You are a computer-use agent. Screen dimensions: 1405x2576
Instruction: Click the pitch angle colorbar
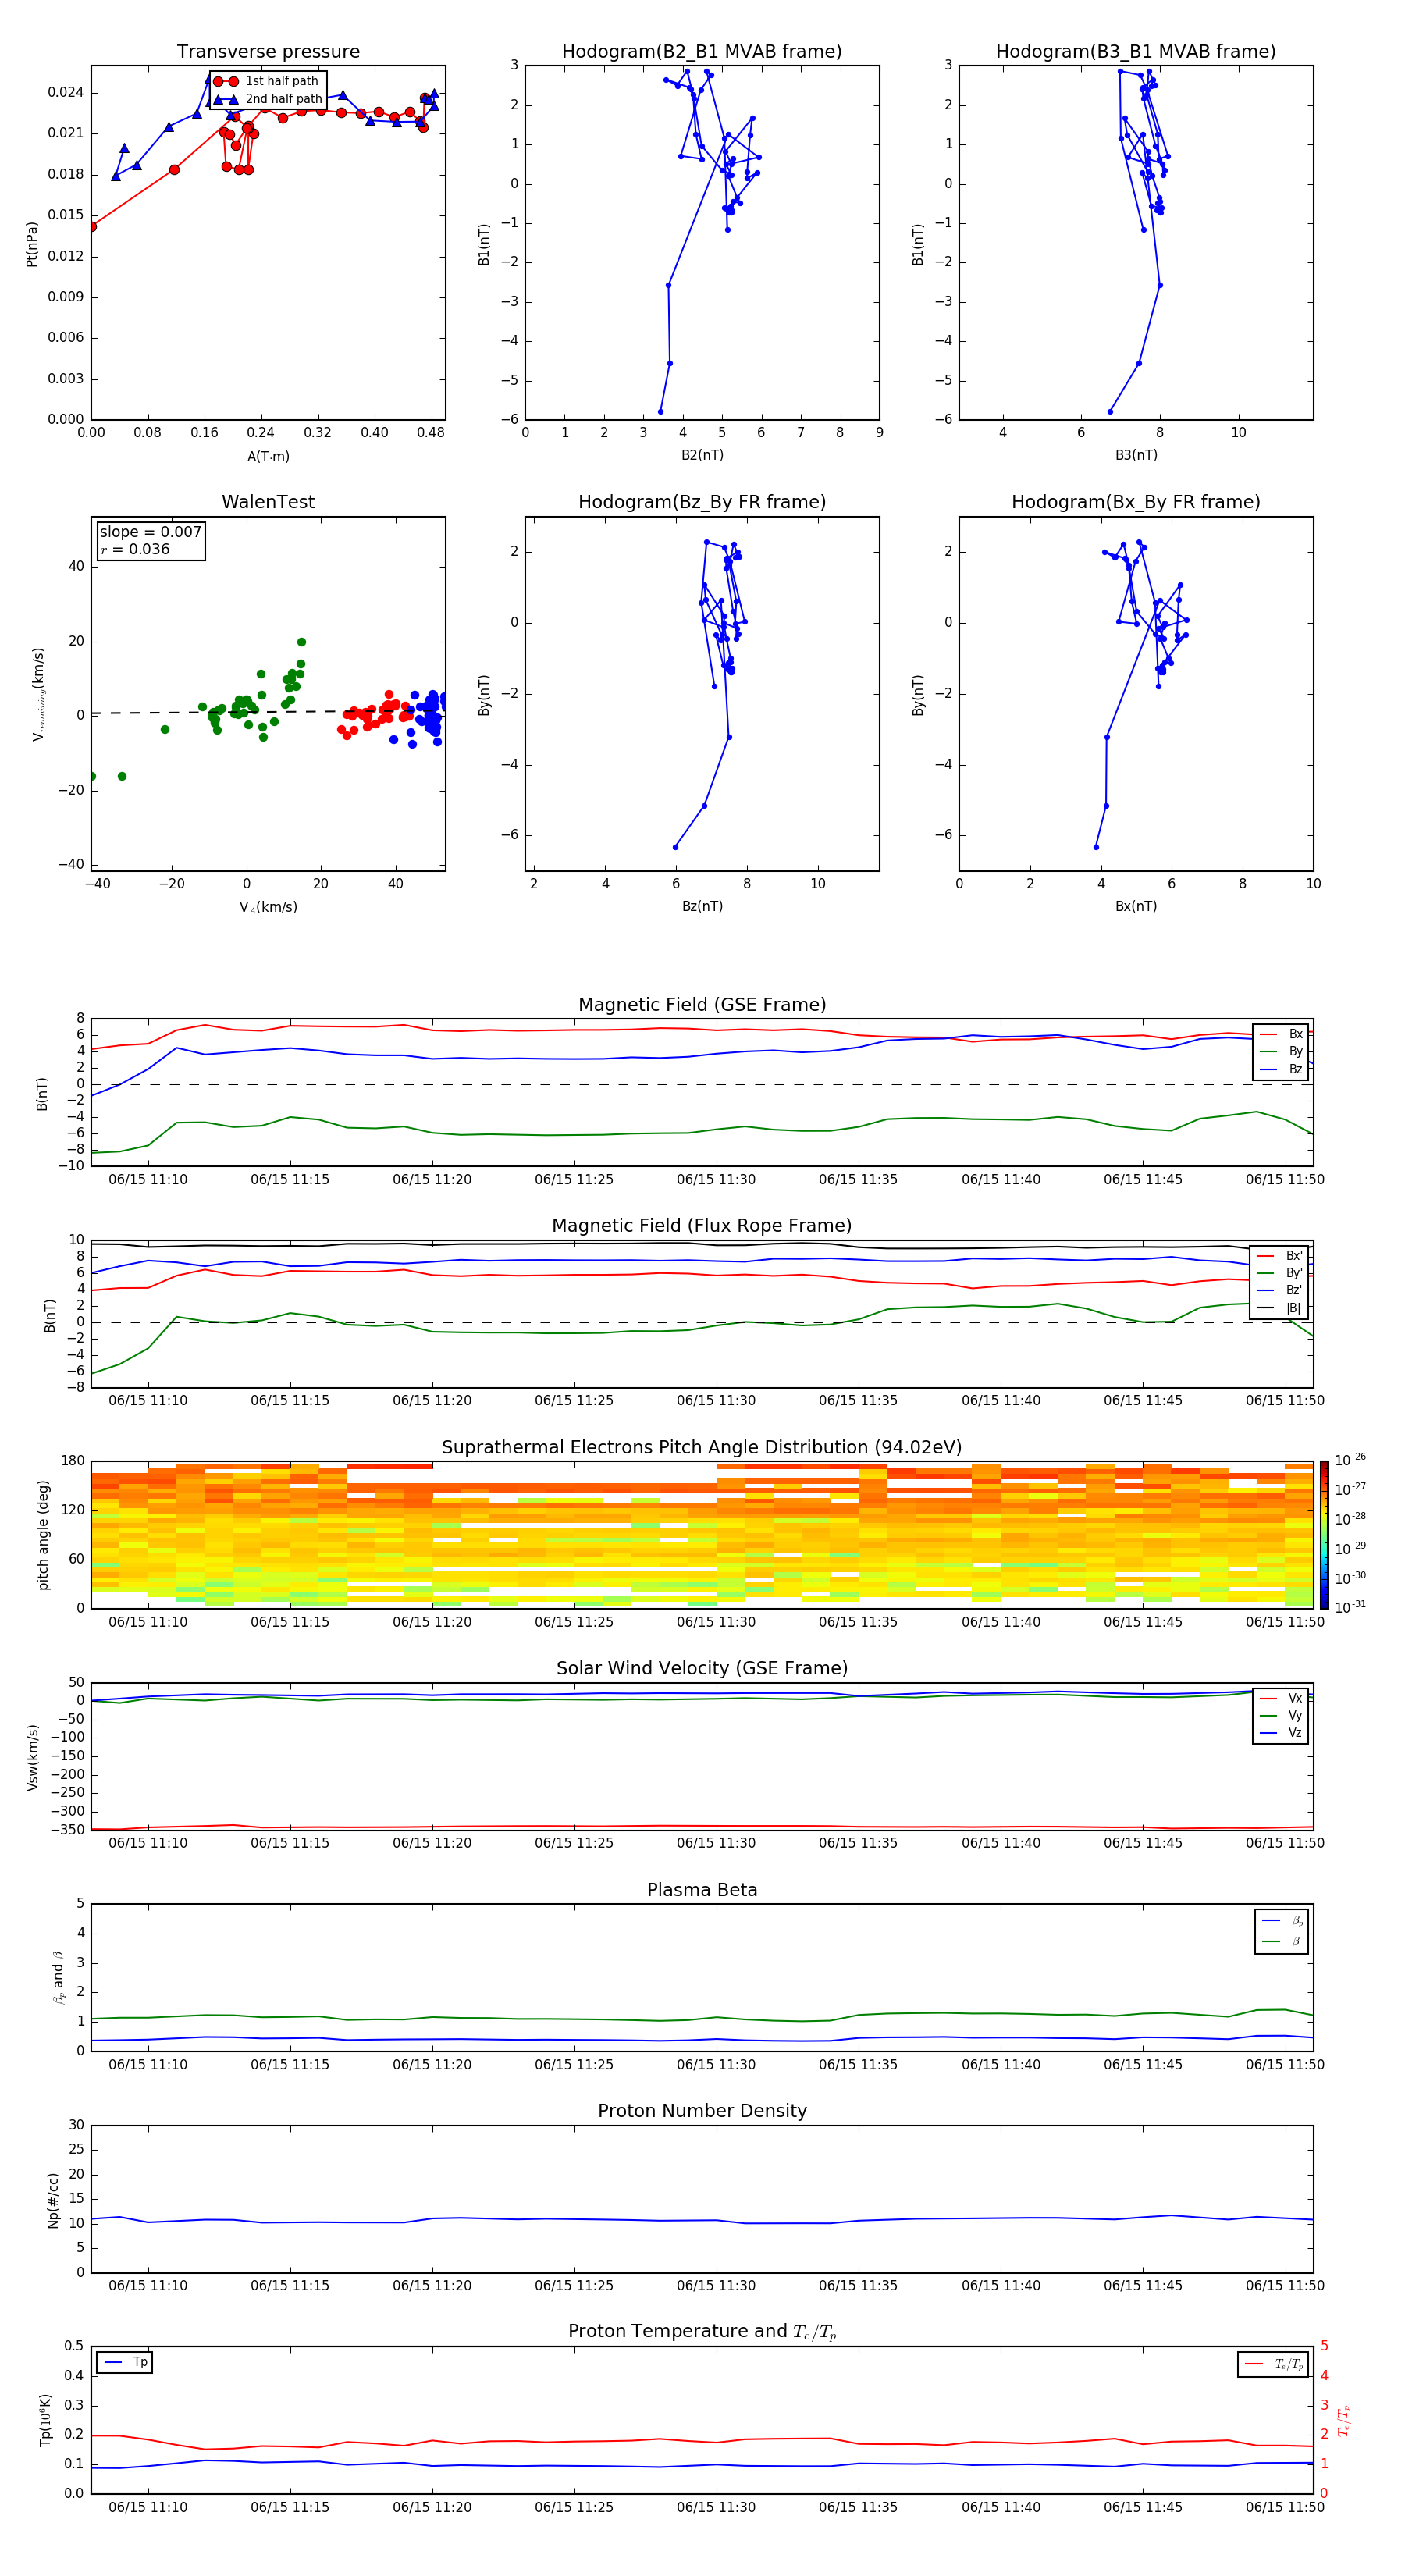pos(1323,1535)
